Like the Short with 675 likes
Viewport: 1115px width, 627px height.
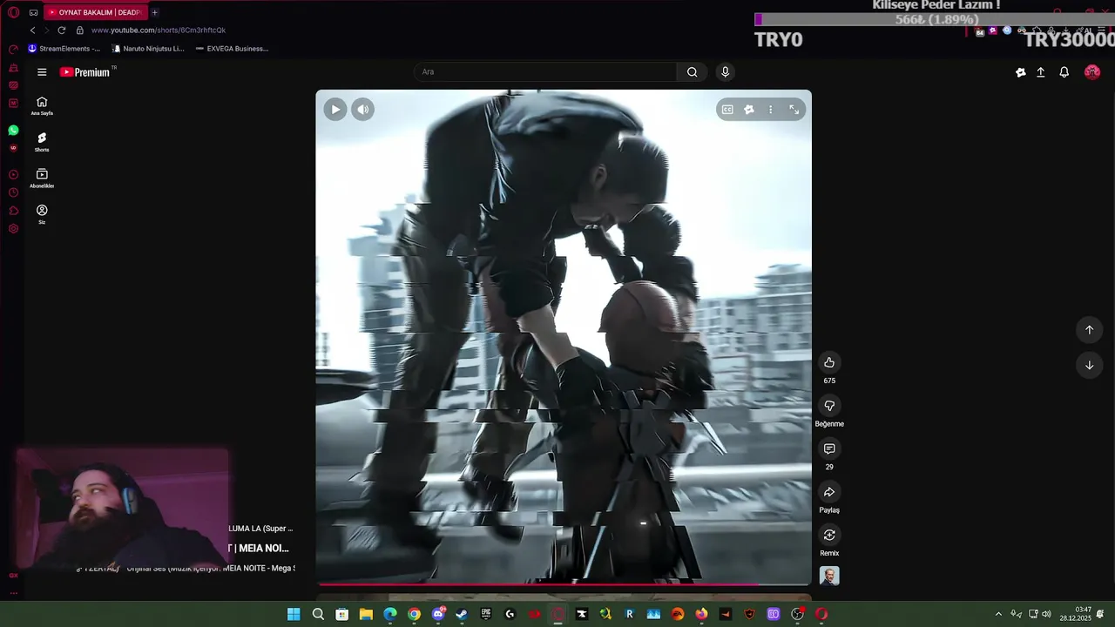click(829, 362)
